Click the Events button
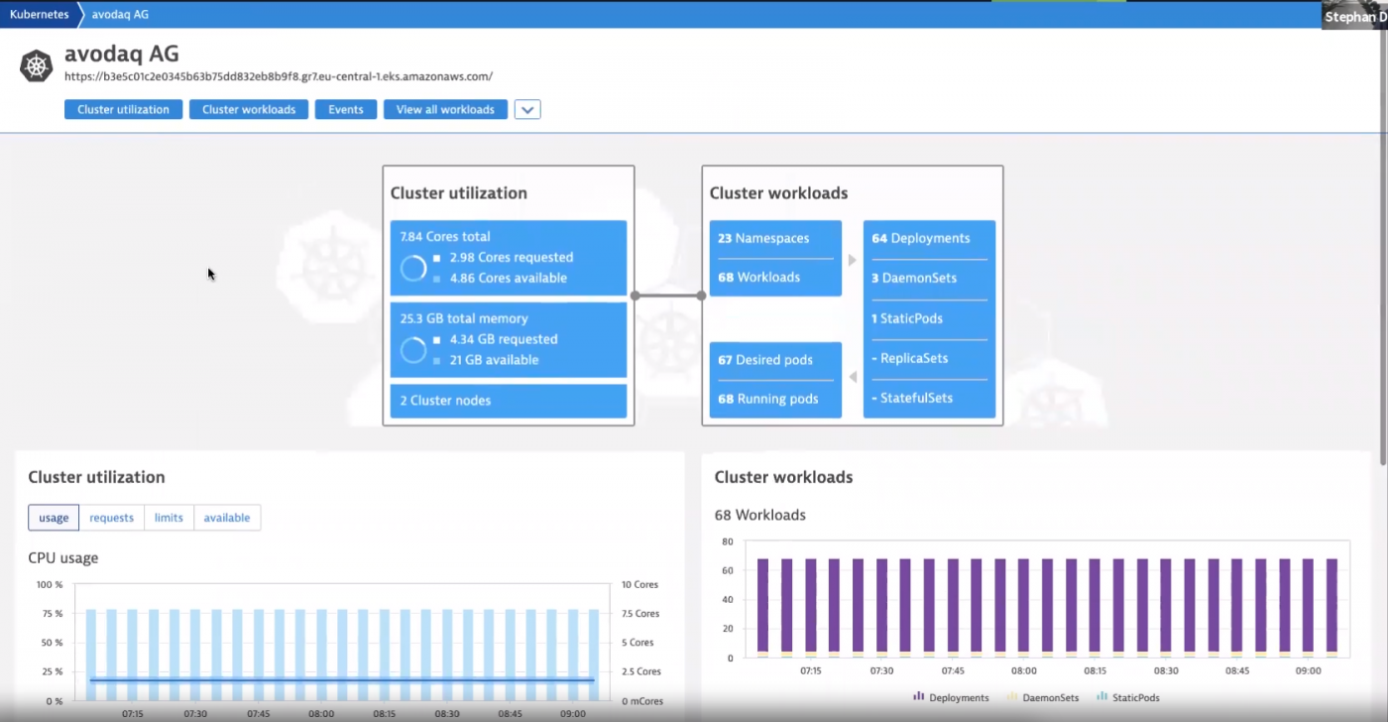The image size is (1388, 722). 345,109
